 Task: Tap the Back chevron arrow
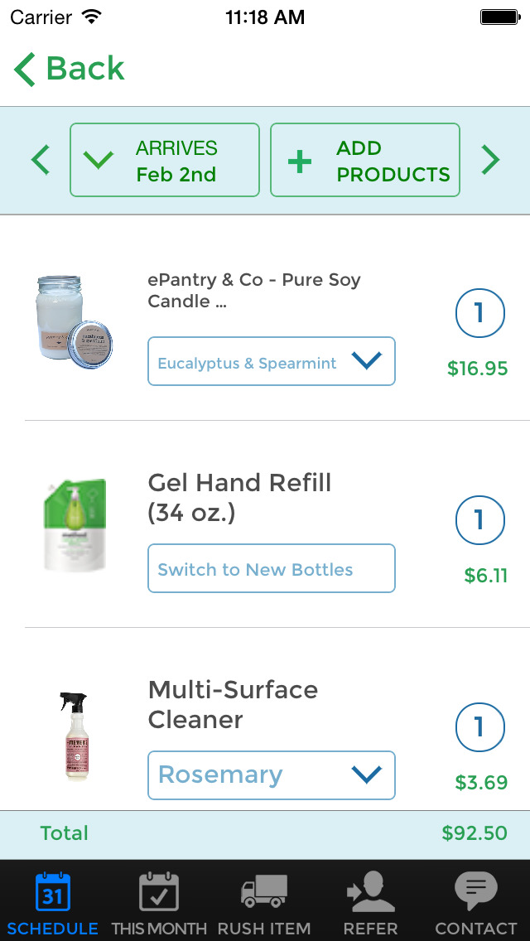tap(25, 70)
